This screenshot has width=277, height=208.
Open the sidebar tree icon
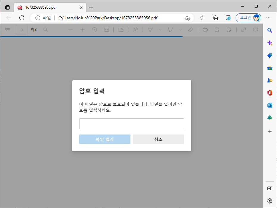[x=270, y=118]
